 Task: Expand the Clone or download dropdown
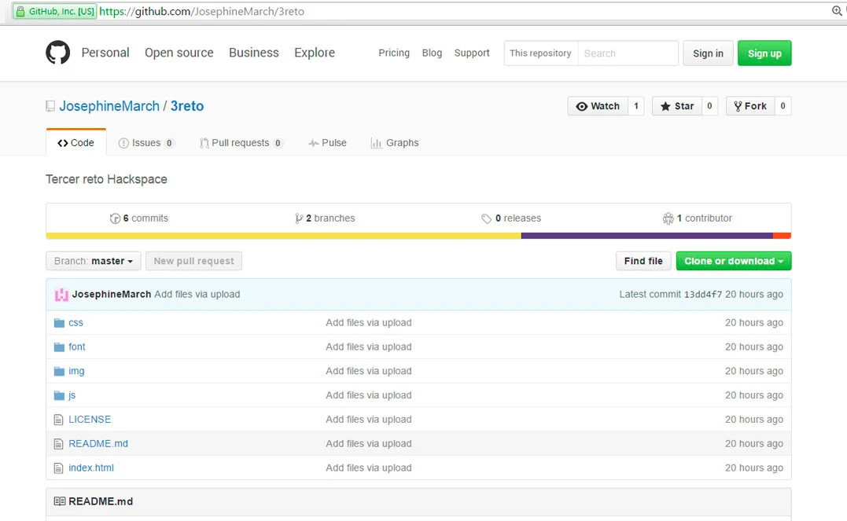pyautogui.click(x=734, y=261)
